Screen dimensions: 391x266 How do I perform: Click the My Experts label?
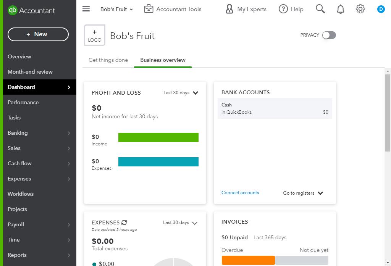click(x=252, y=9)
